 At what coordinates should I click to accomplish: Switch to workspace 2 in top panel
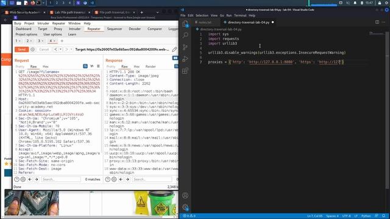pyautogui.click(x=57, y=3)
